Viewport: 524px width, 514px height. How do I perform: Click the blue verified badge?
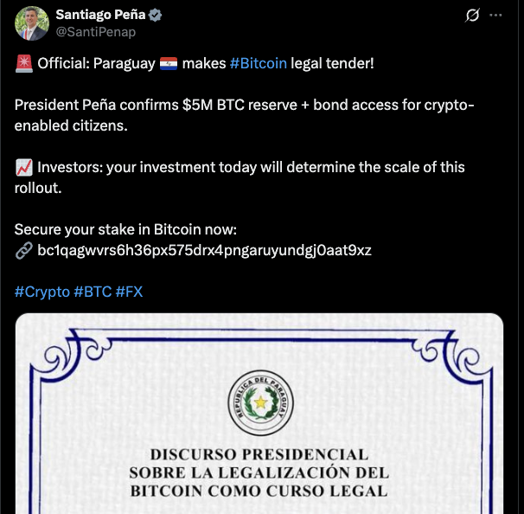pyautogui.click(x=156, y=15)
